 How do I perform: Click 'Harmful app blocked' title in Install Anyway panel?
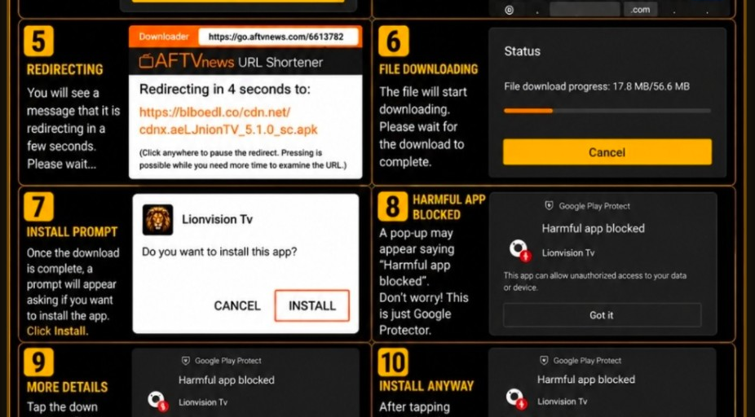click(x=586, y=380)
